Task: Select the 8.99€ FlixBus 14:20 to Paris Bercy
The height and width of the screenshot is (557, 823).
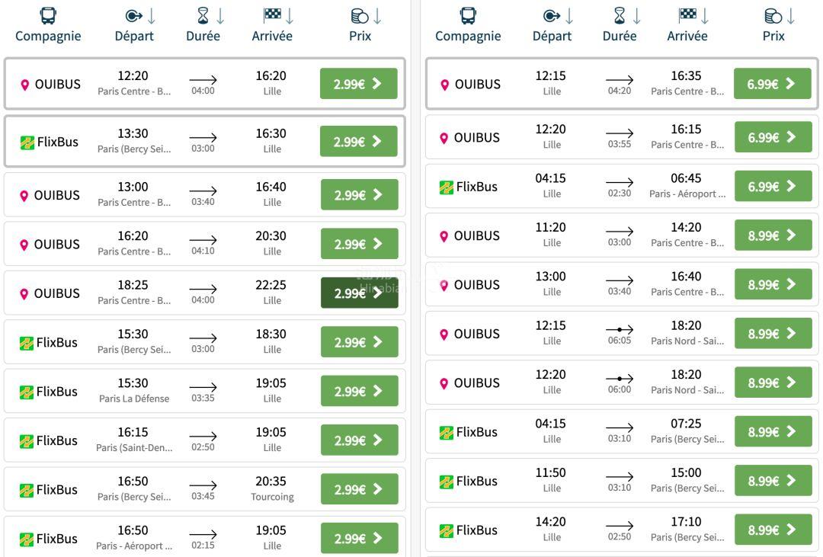Action: pos(773,530)
